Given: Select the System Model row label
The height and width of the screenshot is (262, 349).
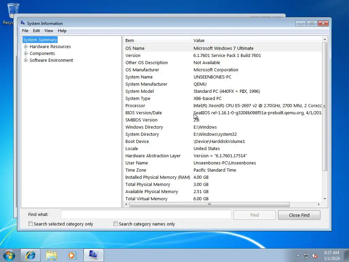Looking at the screenshot, I should click(x=139, y=91).
